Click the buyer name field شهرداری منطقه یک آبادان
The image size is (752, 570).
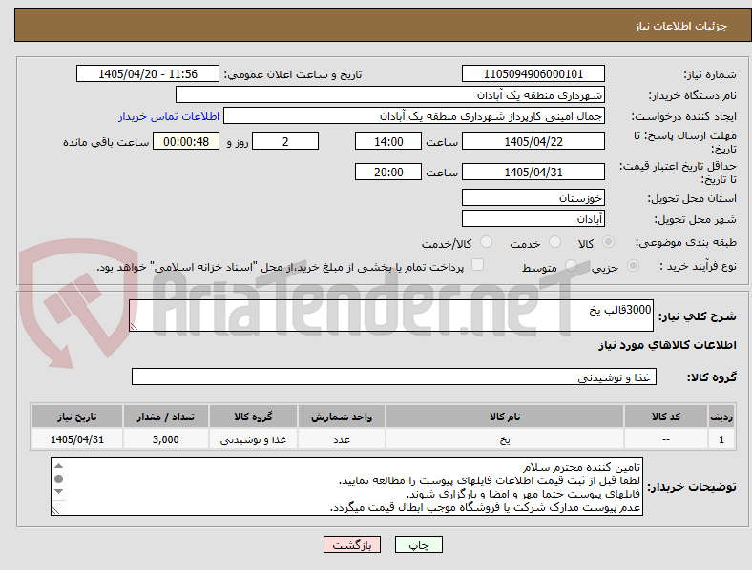tap(390, 94)
